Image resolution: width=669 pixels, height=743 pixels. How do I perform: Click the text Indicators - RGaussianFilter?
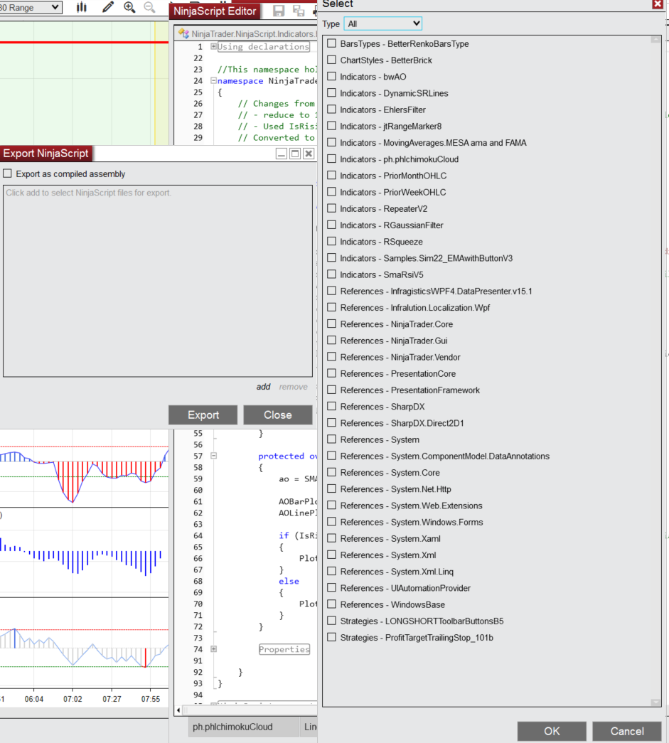point(392,225)
